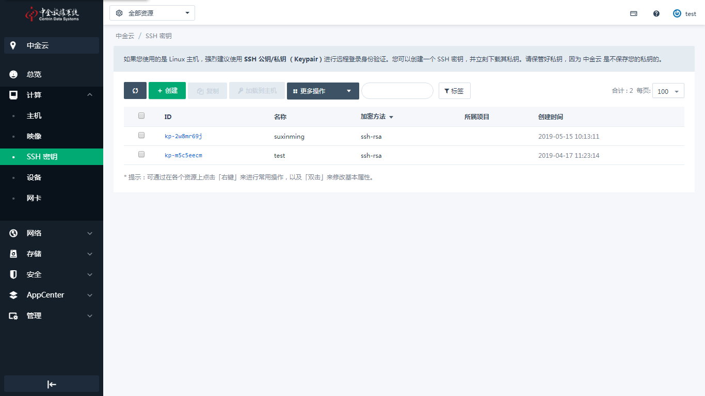The width and height of the screenshot is (705, 396).
Task: Open 总览 in the sidebar
Action: tap(52, 74)
